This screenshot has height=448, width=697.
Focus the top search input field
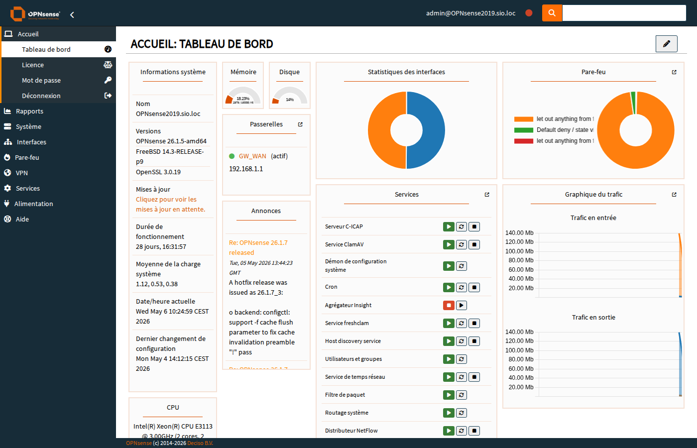[624, 13]
